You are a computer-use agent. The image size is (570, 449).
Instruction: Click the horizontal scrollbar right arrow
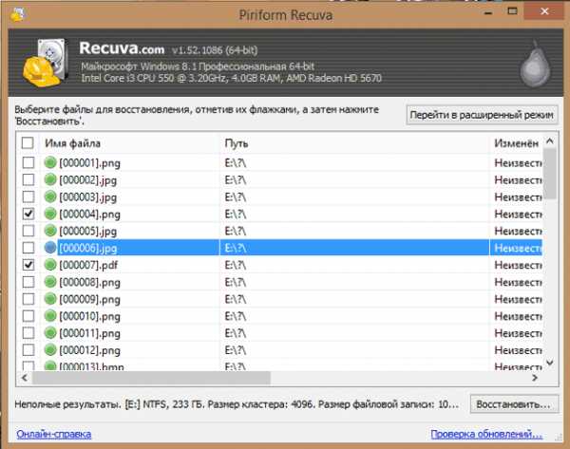click(x=534, y=378)
